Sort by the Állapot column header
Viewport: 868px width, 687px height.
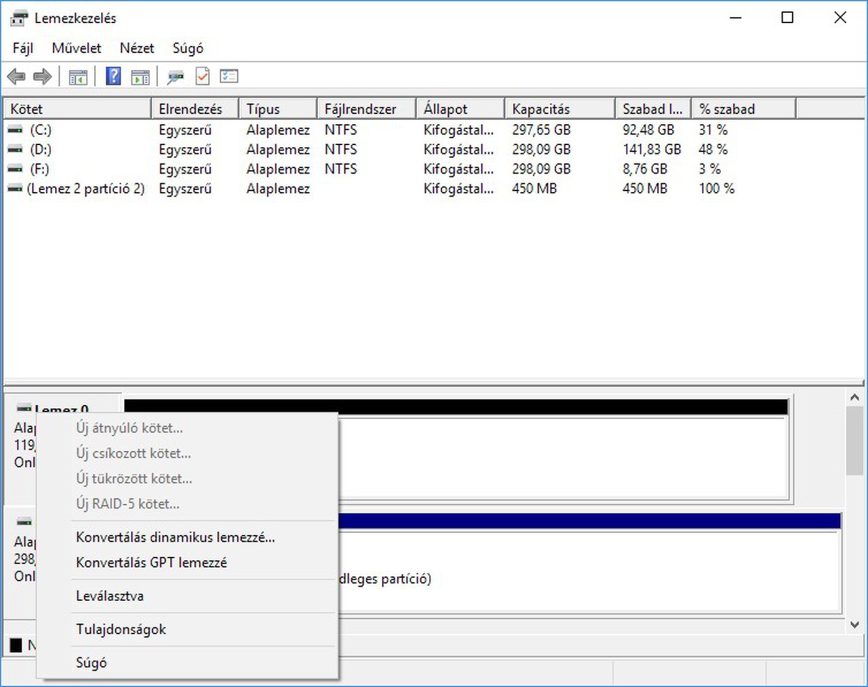[460, 109]
